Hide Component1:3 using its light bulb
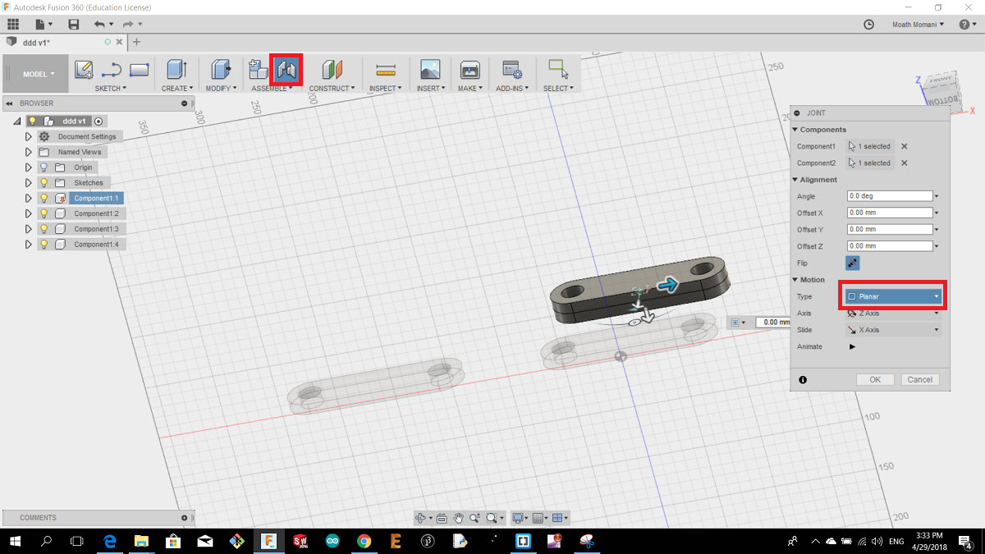Viewport: 985px width, 554px height. click(x=44, y=228)
